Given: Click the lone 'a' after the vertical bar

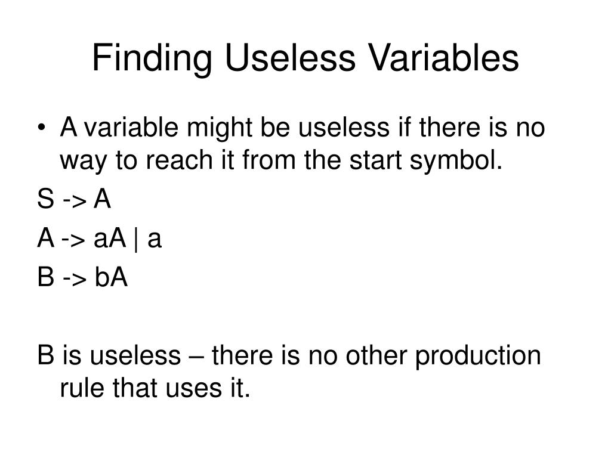Looking at the screenshot, I should 155,240.
